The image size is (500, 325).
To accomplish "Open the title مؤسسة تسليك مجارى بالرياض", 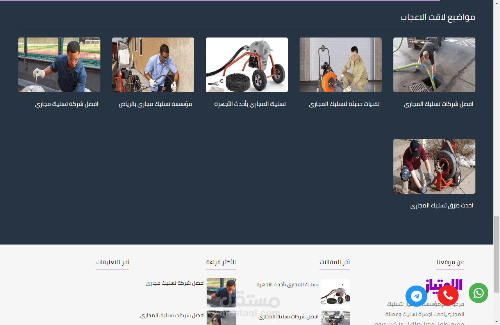I will pos(155,104).
